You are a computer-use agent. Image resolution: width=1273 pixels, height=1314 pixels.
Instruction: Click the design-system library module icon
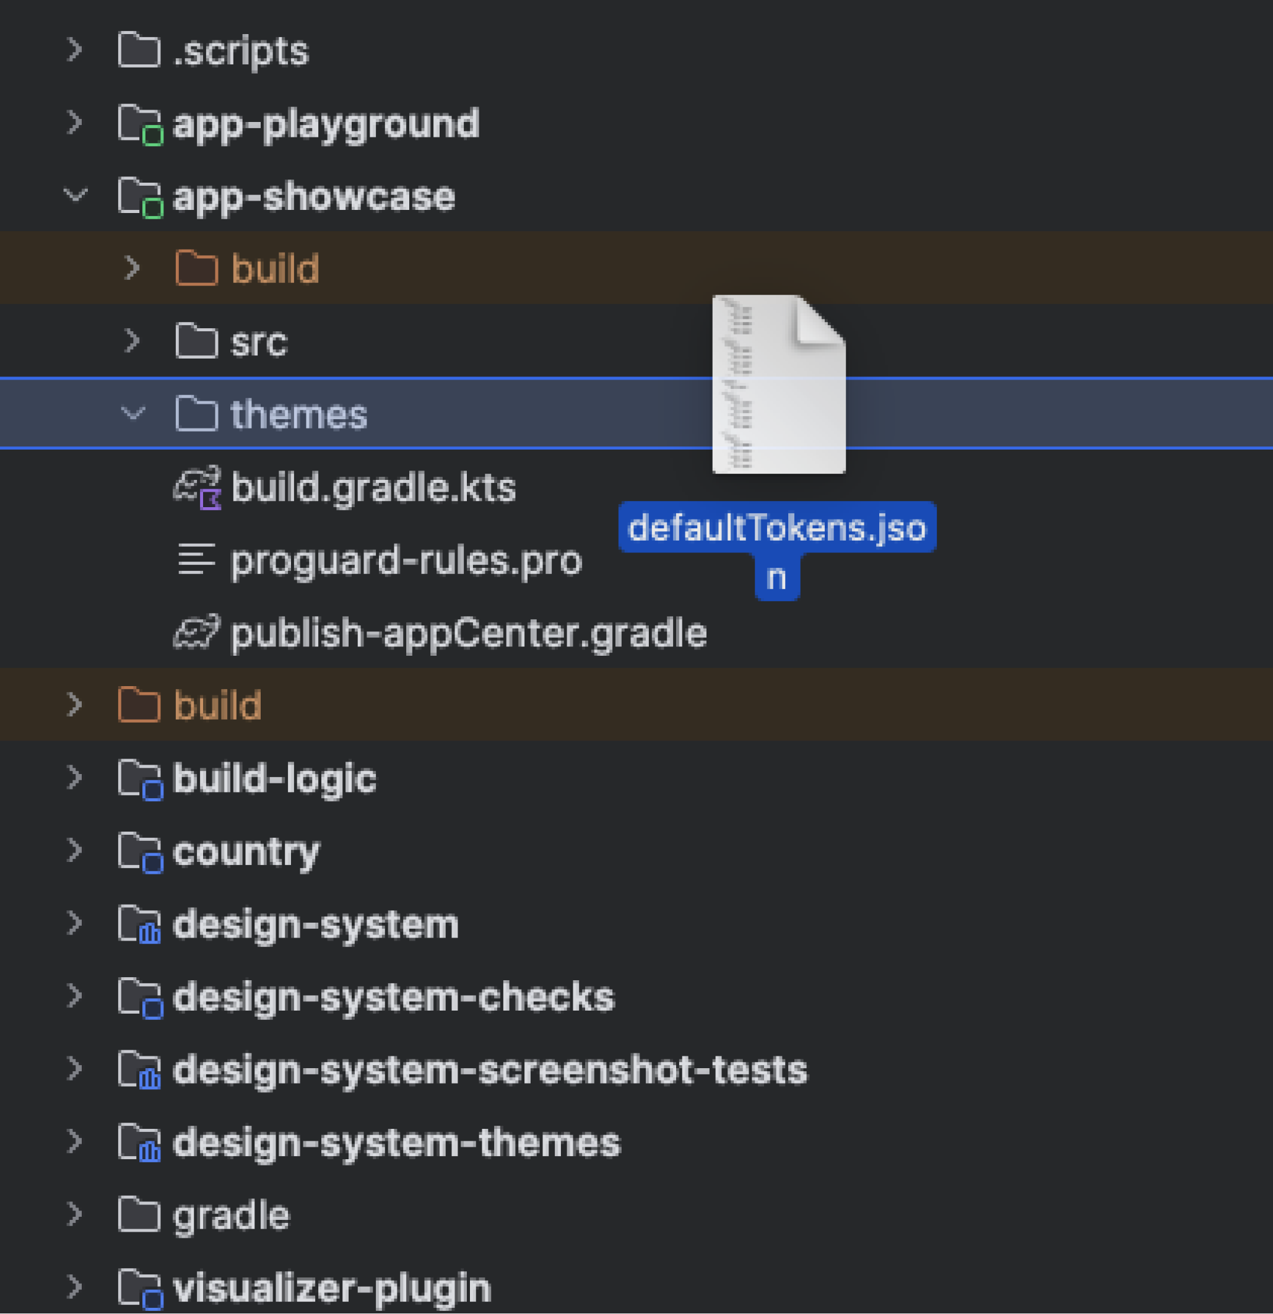[139, 925]
